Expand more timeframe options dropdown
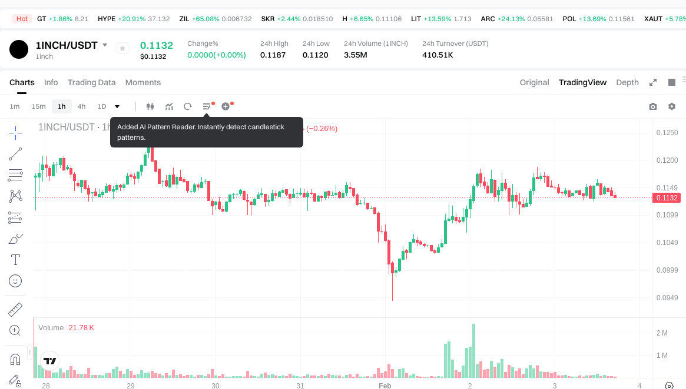 [117, 106]
